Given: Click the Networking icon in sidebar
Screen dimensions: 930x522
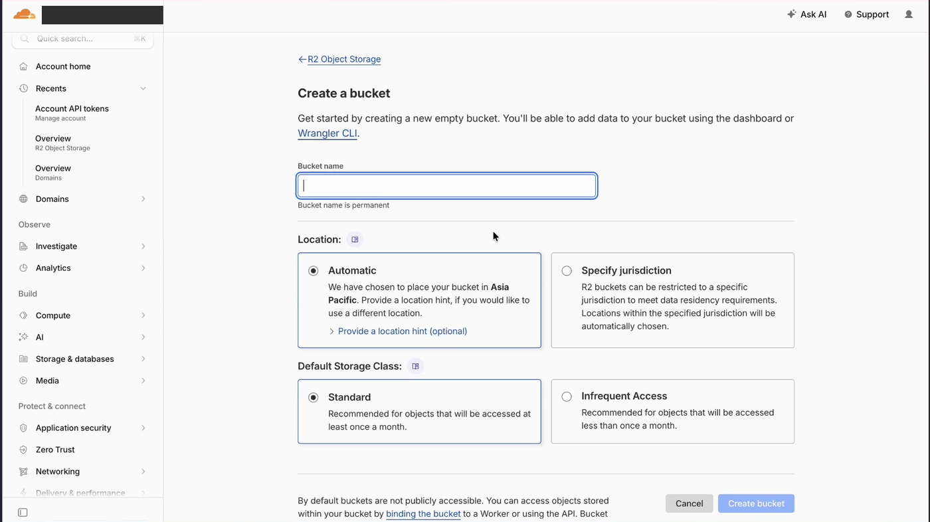Looking at the screenshot, I should click(x=23, y=472).
